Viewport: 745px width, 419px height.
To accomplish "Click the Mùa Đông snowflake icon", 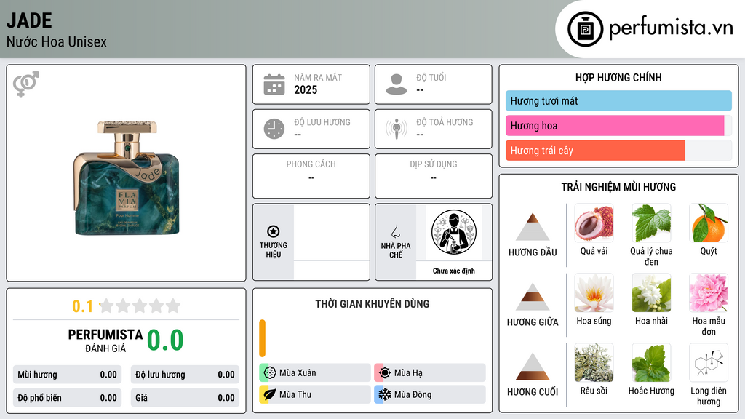I will point(385,394).
